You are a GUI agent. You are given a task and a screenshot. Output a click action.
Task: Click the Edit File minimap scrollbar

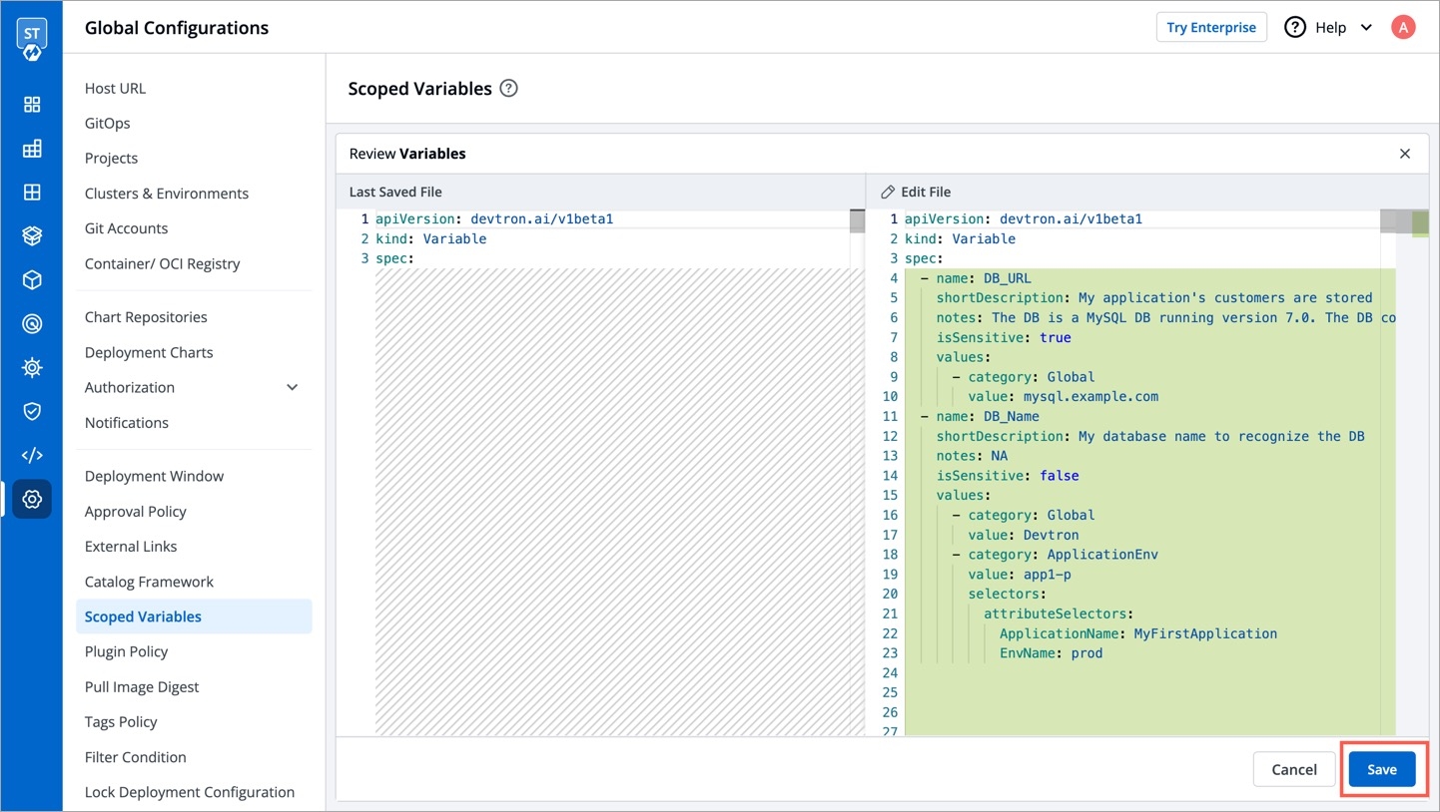click(1412, 222)
